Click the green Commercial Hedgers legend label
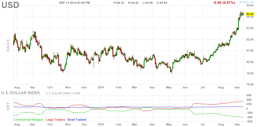257x127 pixels. [x=29, y=120]
